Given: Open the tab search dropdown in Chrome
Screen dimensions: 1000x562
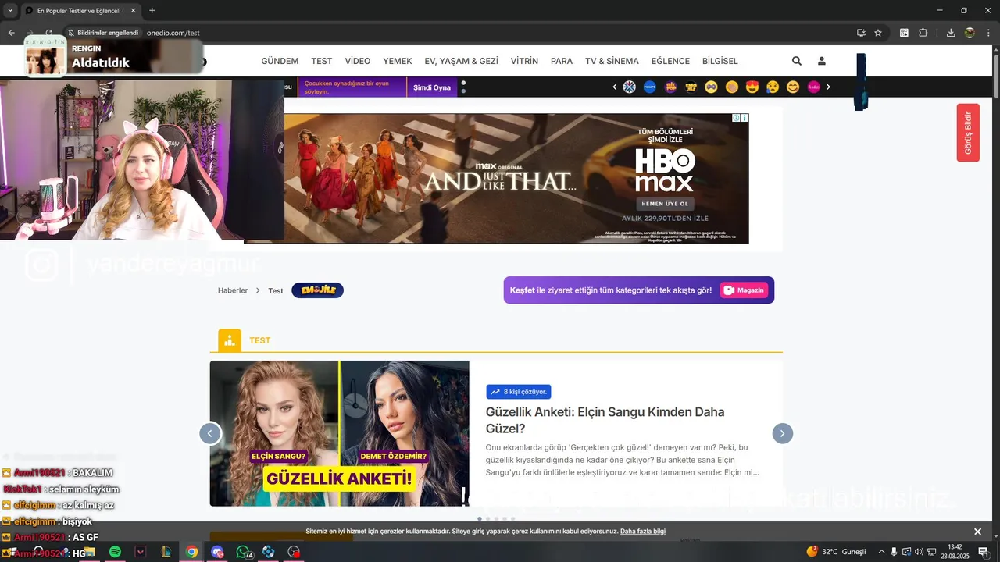Looking at the screenshot, I should [x=10, y=10].
